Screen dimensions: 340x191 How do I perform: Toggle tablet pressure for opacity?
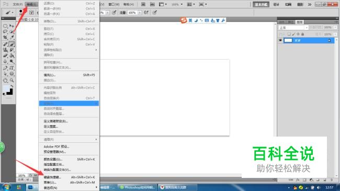114,13
